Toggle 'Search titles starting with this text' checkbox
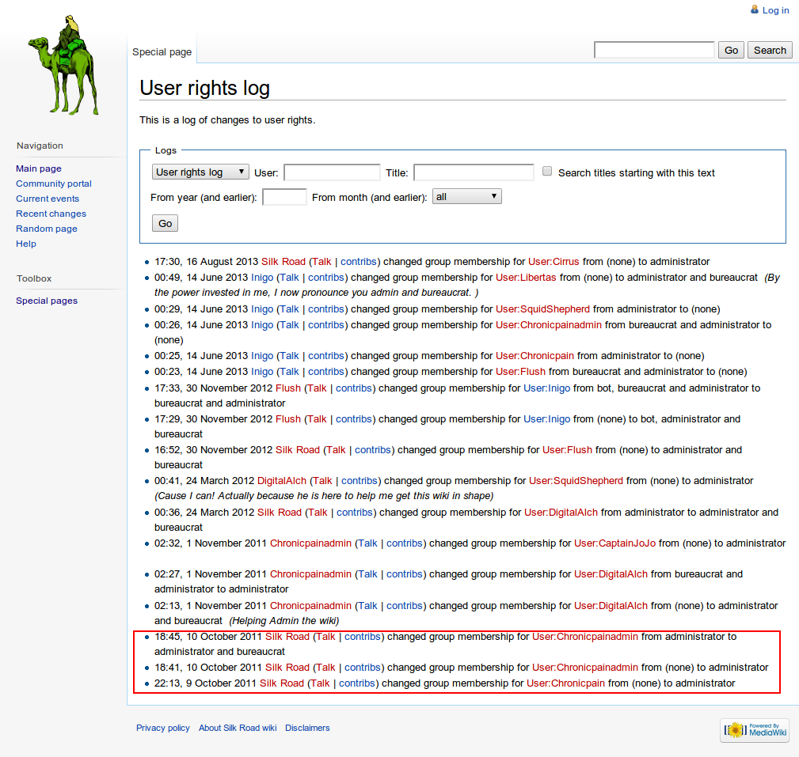The image size is (799, 757). 546,172
